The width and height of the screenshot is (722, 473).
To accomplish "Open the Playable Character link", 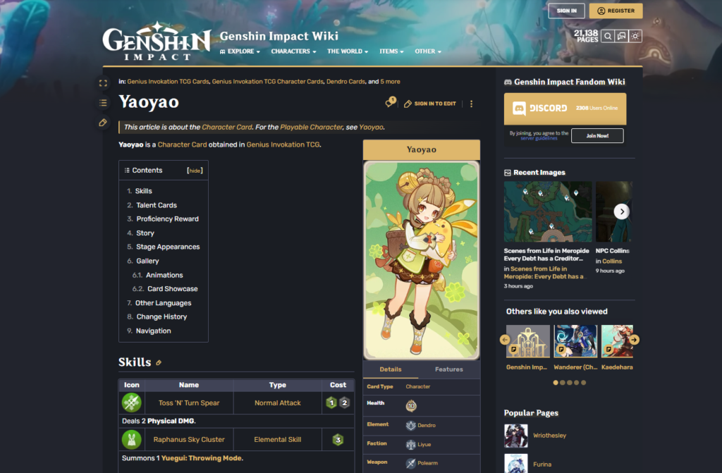I will [311, 127].
